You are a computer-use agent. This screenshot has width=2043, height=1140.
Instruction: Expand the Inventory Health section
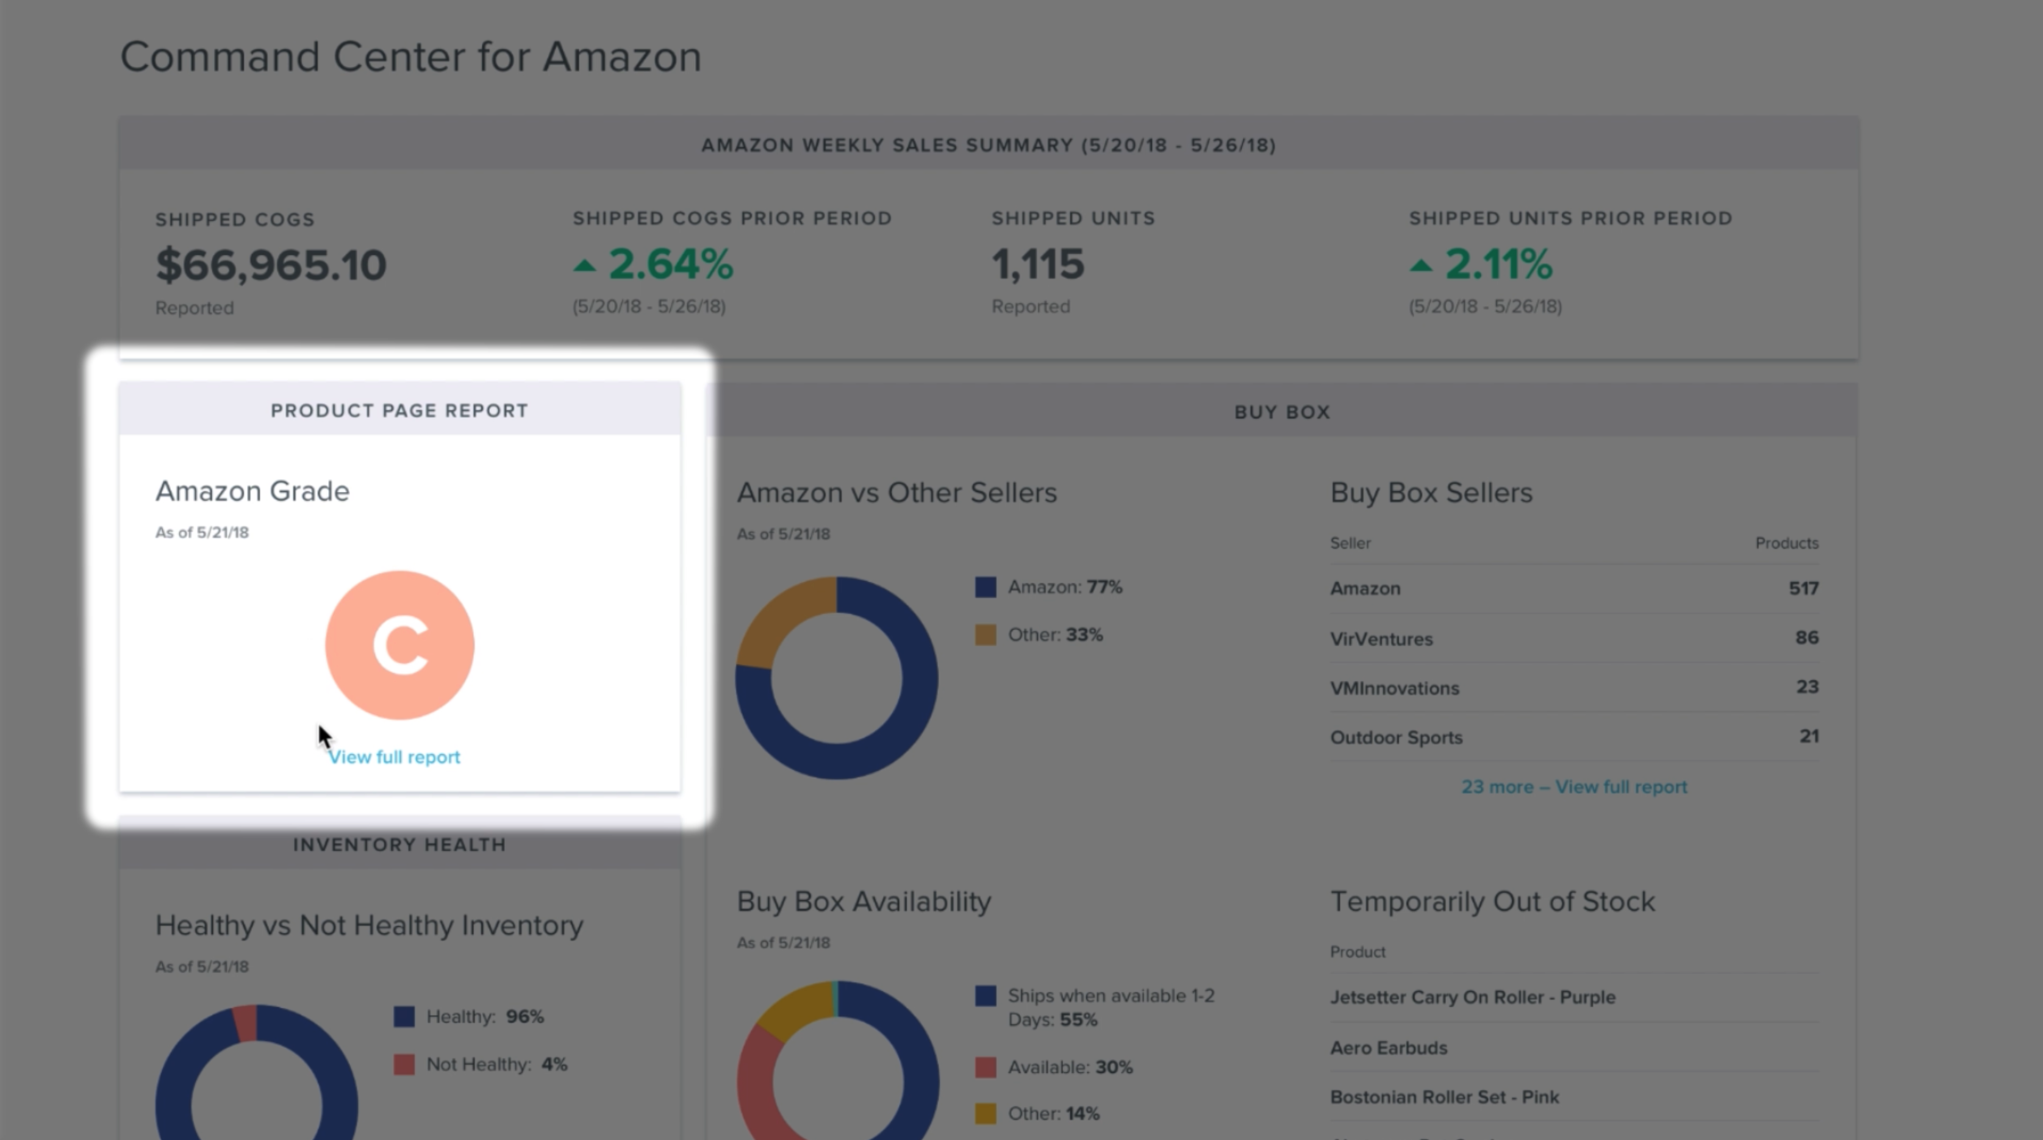click(399, 844)
